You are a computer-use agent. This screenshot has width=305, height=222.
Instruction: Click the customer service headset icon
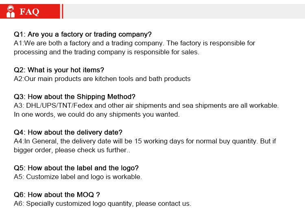pos(11,11)
